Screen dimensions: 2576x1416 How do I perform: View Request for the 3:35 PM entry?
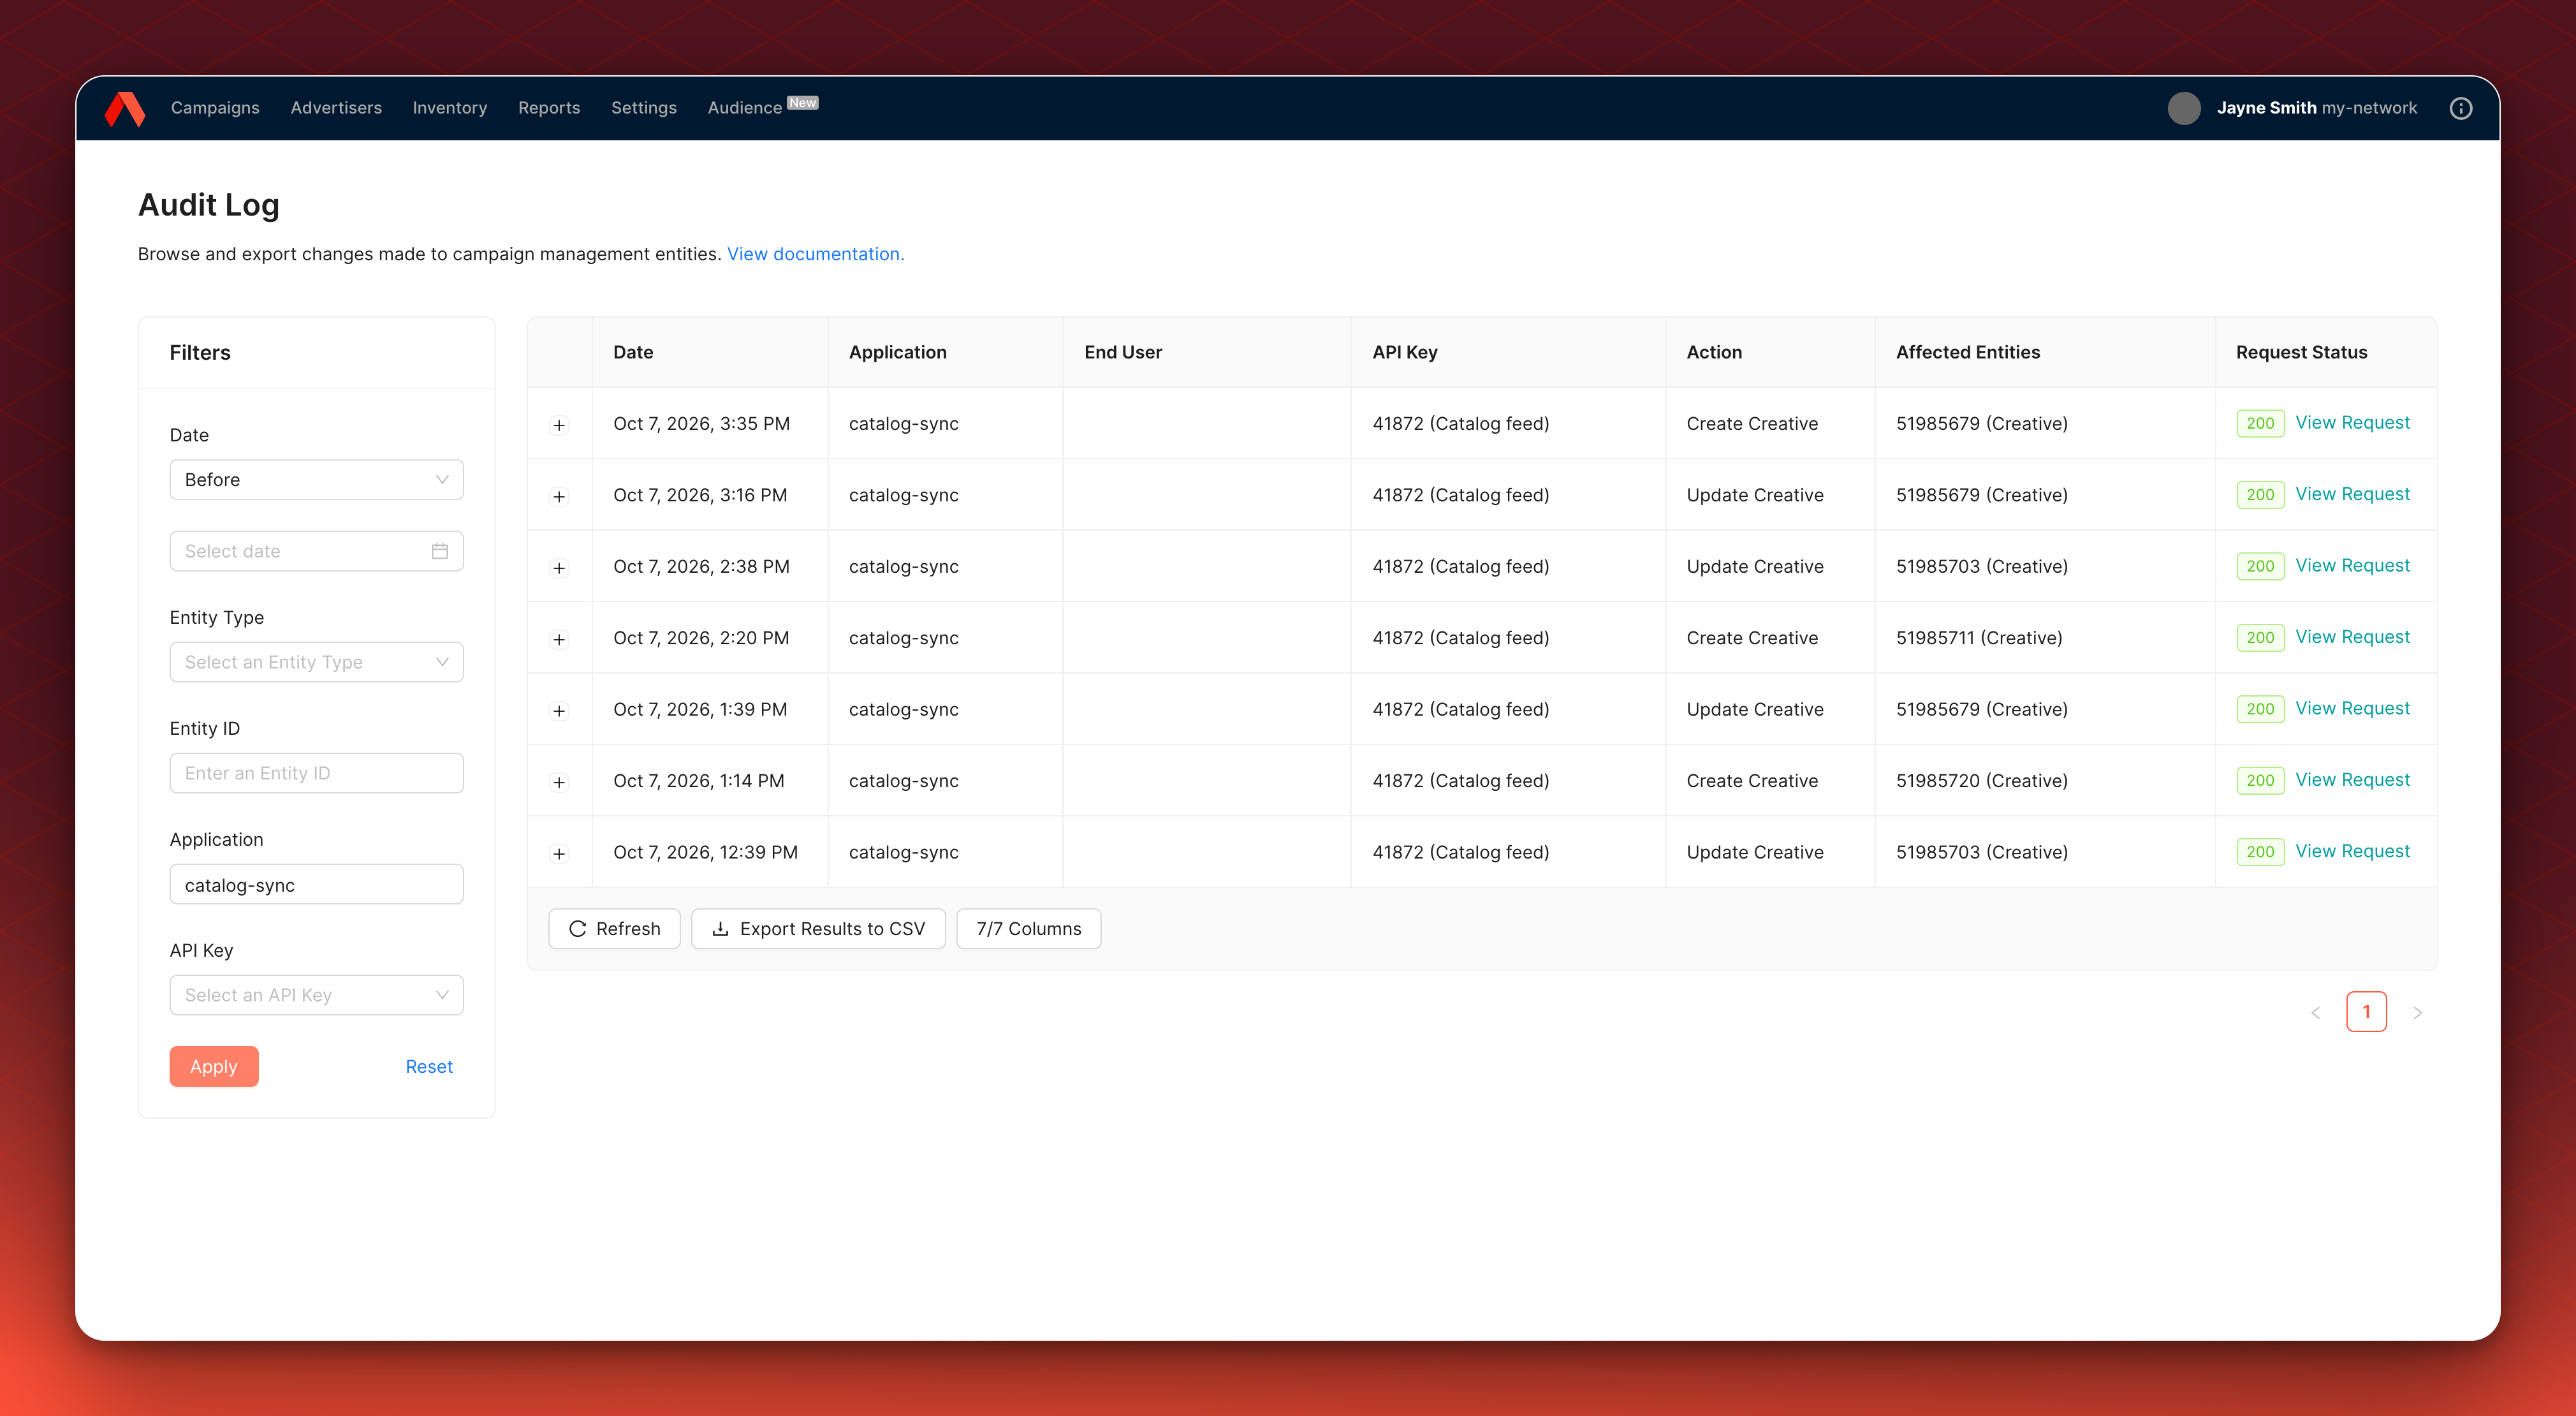pos(2352,423)
